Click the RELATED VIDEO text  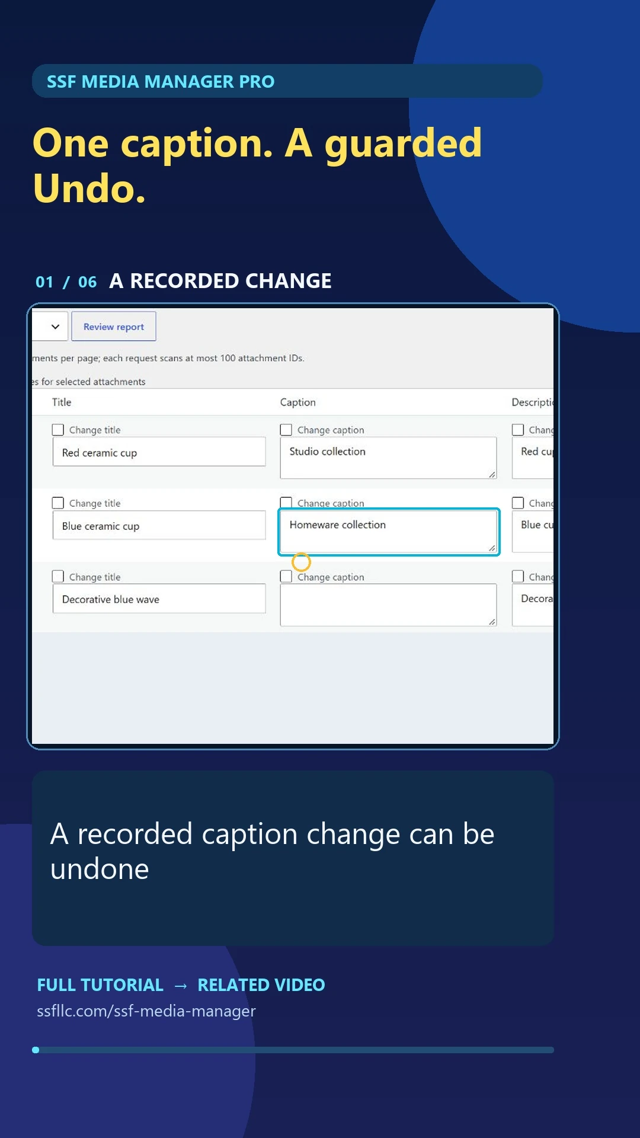261,985
